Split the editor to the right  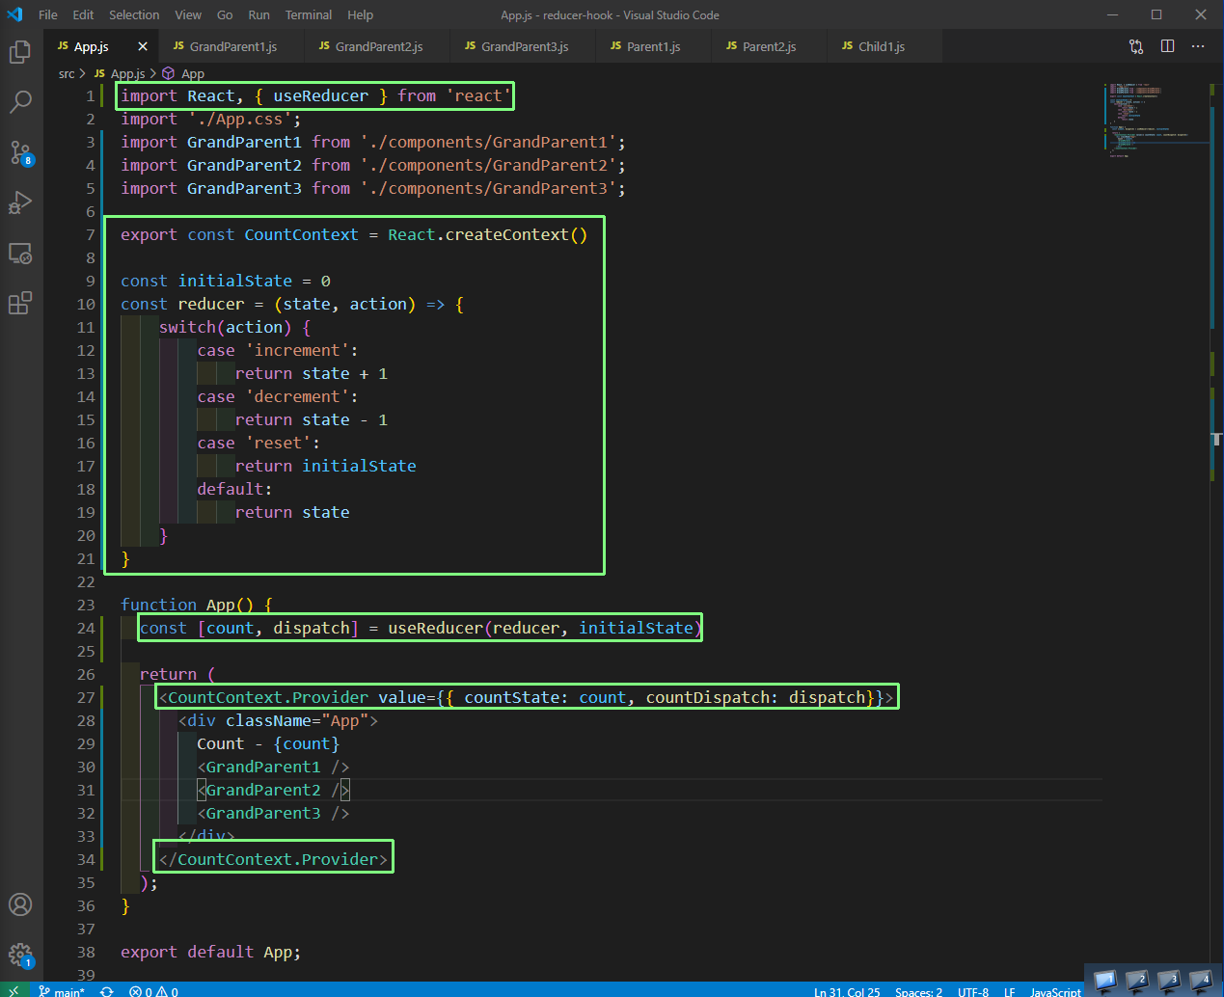(x=1167, y=46)
